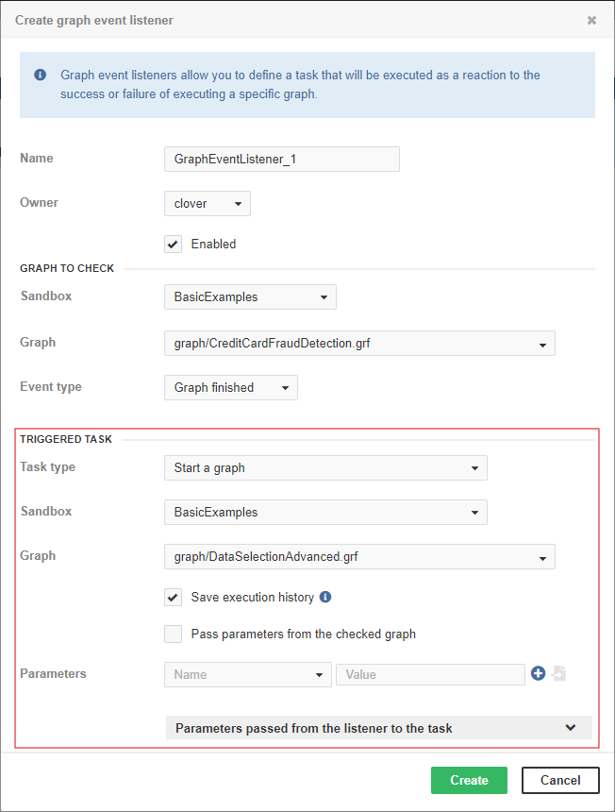Enable Pass parameters from the checked graph
Screen dimensions: 615x812
coord(173,634)
